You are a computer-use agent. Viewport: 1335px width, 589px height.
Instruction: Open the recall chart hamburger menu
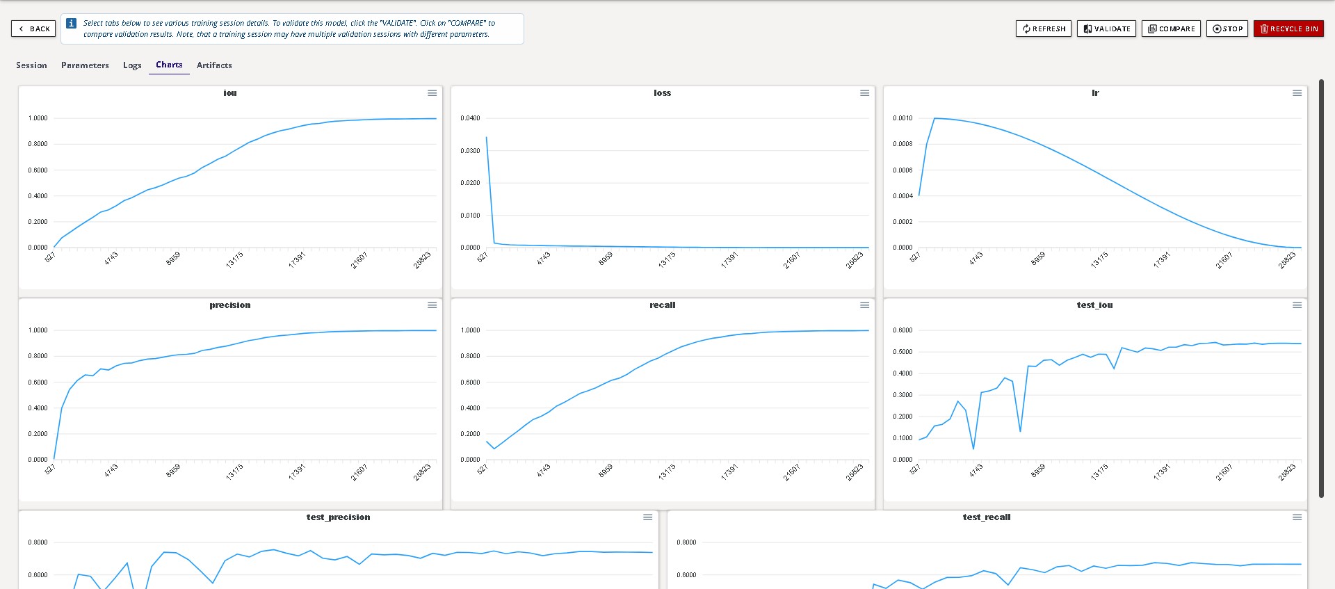864,305
